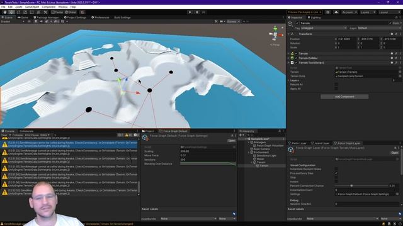Image resolution: width=403 pixels, height=226 pixels.
Task: Uncheck Process Every Step checkbox
Action: click(x=336, y=173)
